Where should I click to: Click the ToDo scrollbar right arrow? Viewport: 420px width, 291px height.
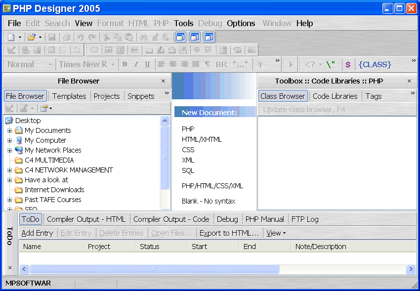(411, 269)
